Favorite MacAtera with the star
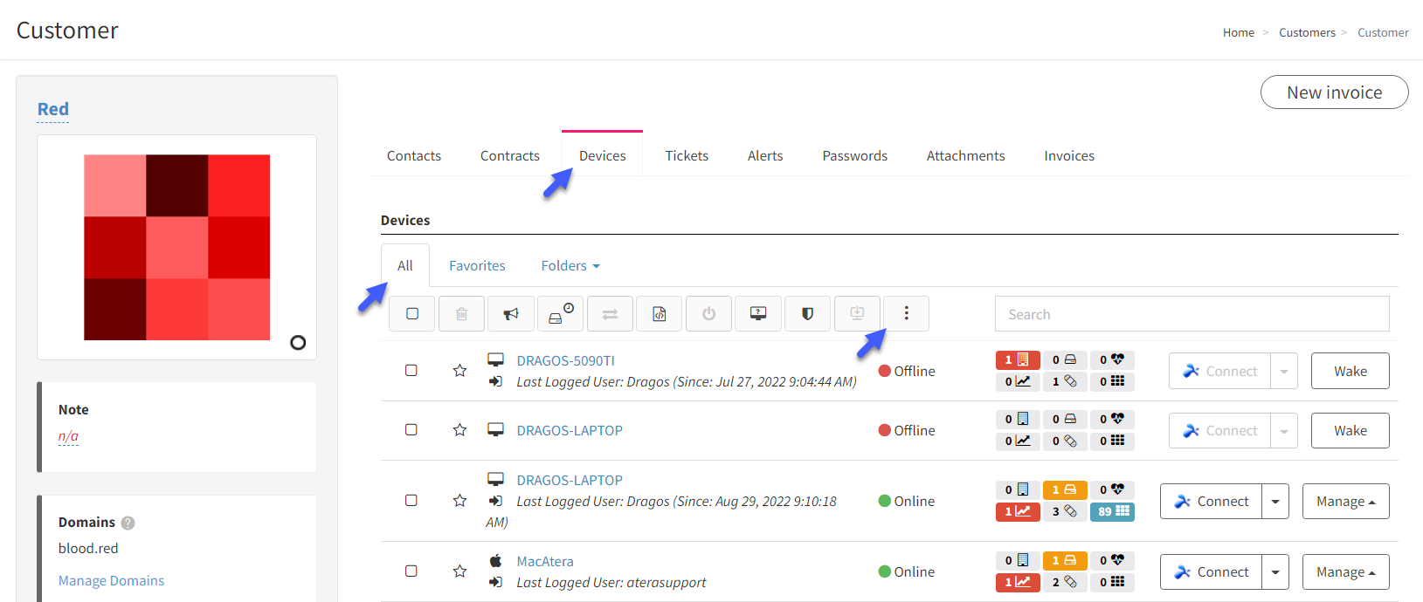The width and height of the screenshot is (1423, 602). [459, 571]
